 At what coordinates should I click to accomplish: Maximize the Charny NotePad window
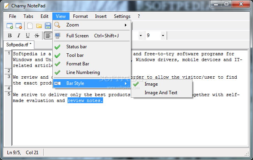226,4
